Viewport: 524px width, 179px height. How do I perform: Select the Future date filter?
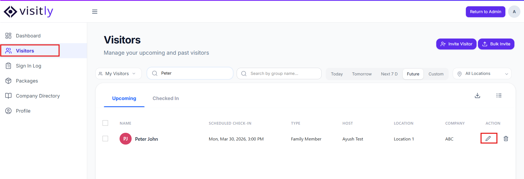pyautogui.click(x=413, y=74)
